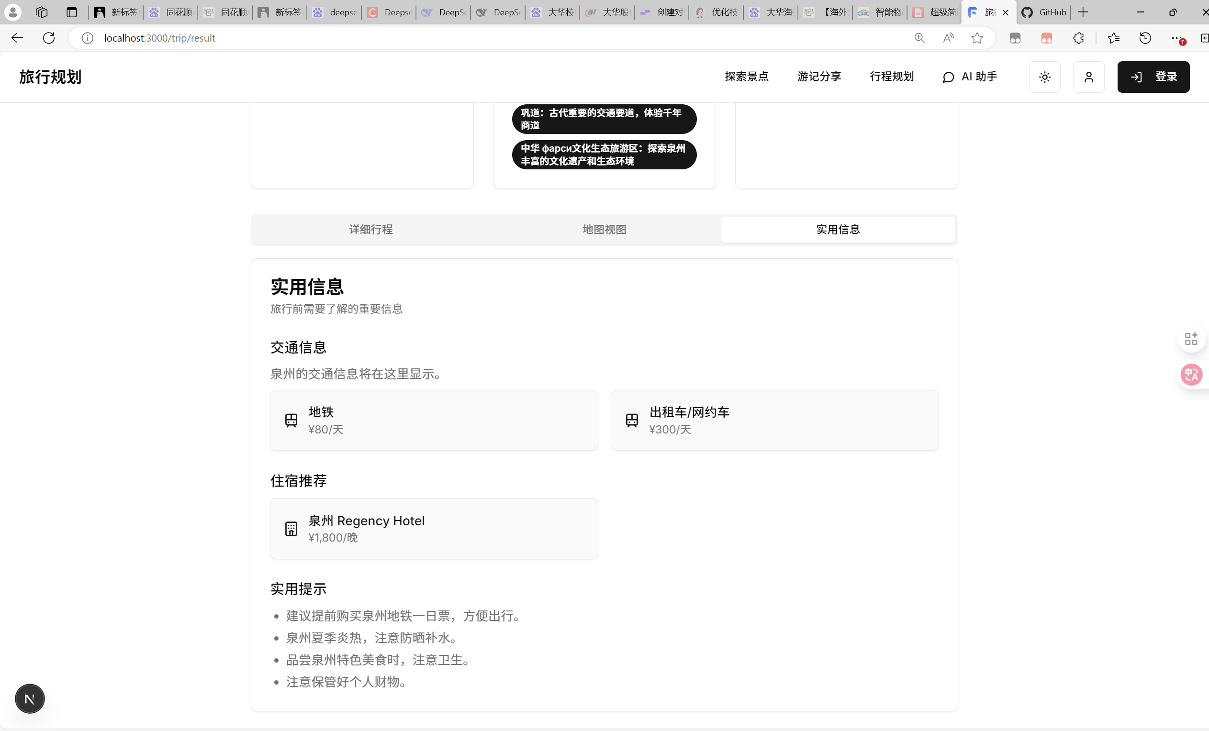Open 游记分享 navigation item
Image resolution: width=1209 pixels, height=731 pixels.
[x=819, y=77]
